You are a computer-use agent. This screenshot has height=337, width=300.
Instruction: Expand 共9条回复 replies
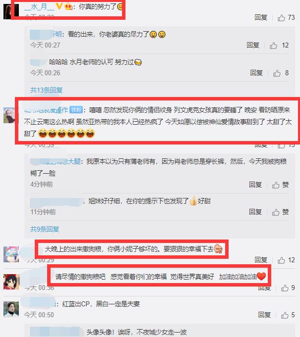[45, 229]
